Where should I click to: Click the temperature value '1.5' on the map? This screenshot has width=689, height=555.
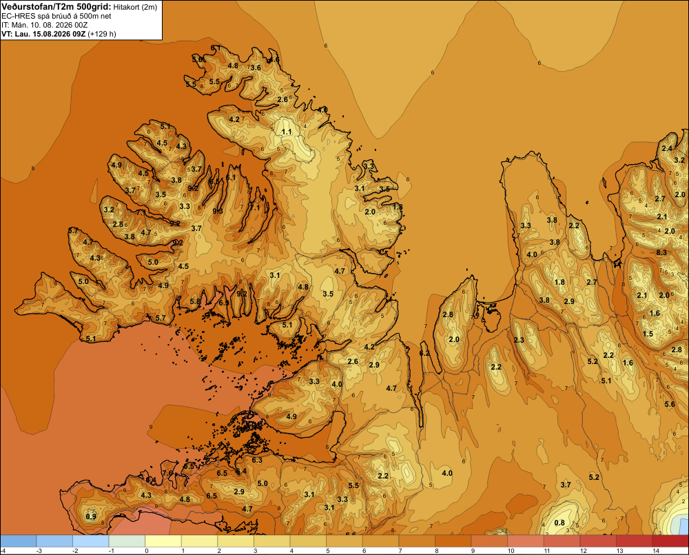[x=648, y=334]
